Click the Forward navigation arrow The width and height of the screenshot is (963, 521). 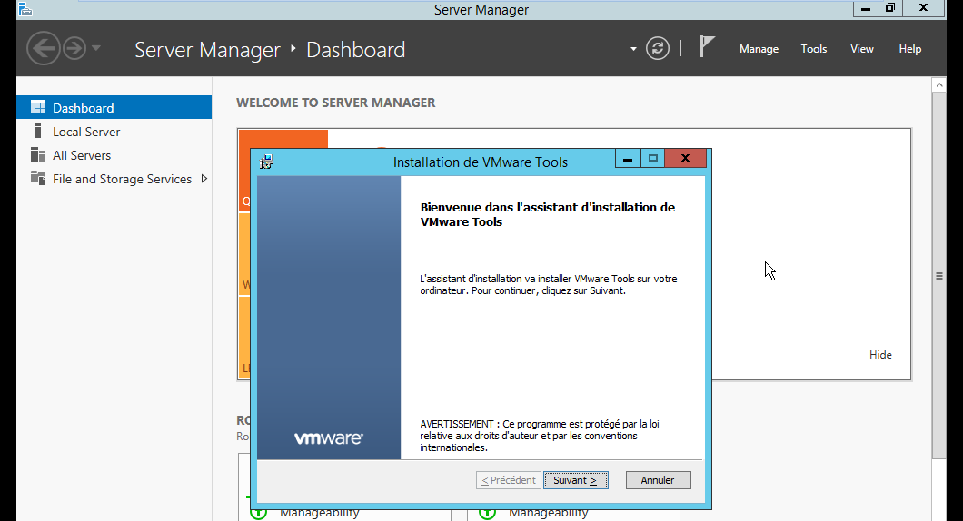pos(74,48)
